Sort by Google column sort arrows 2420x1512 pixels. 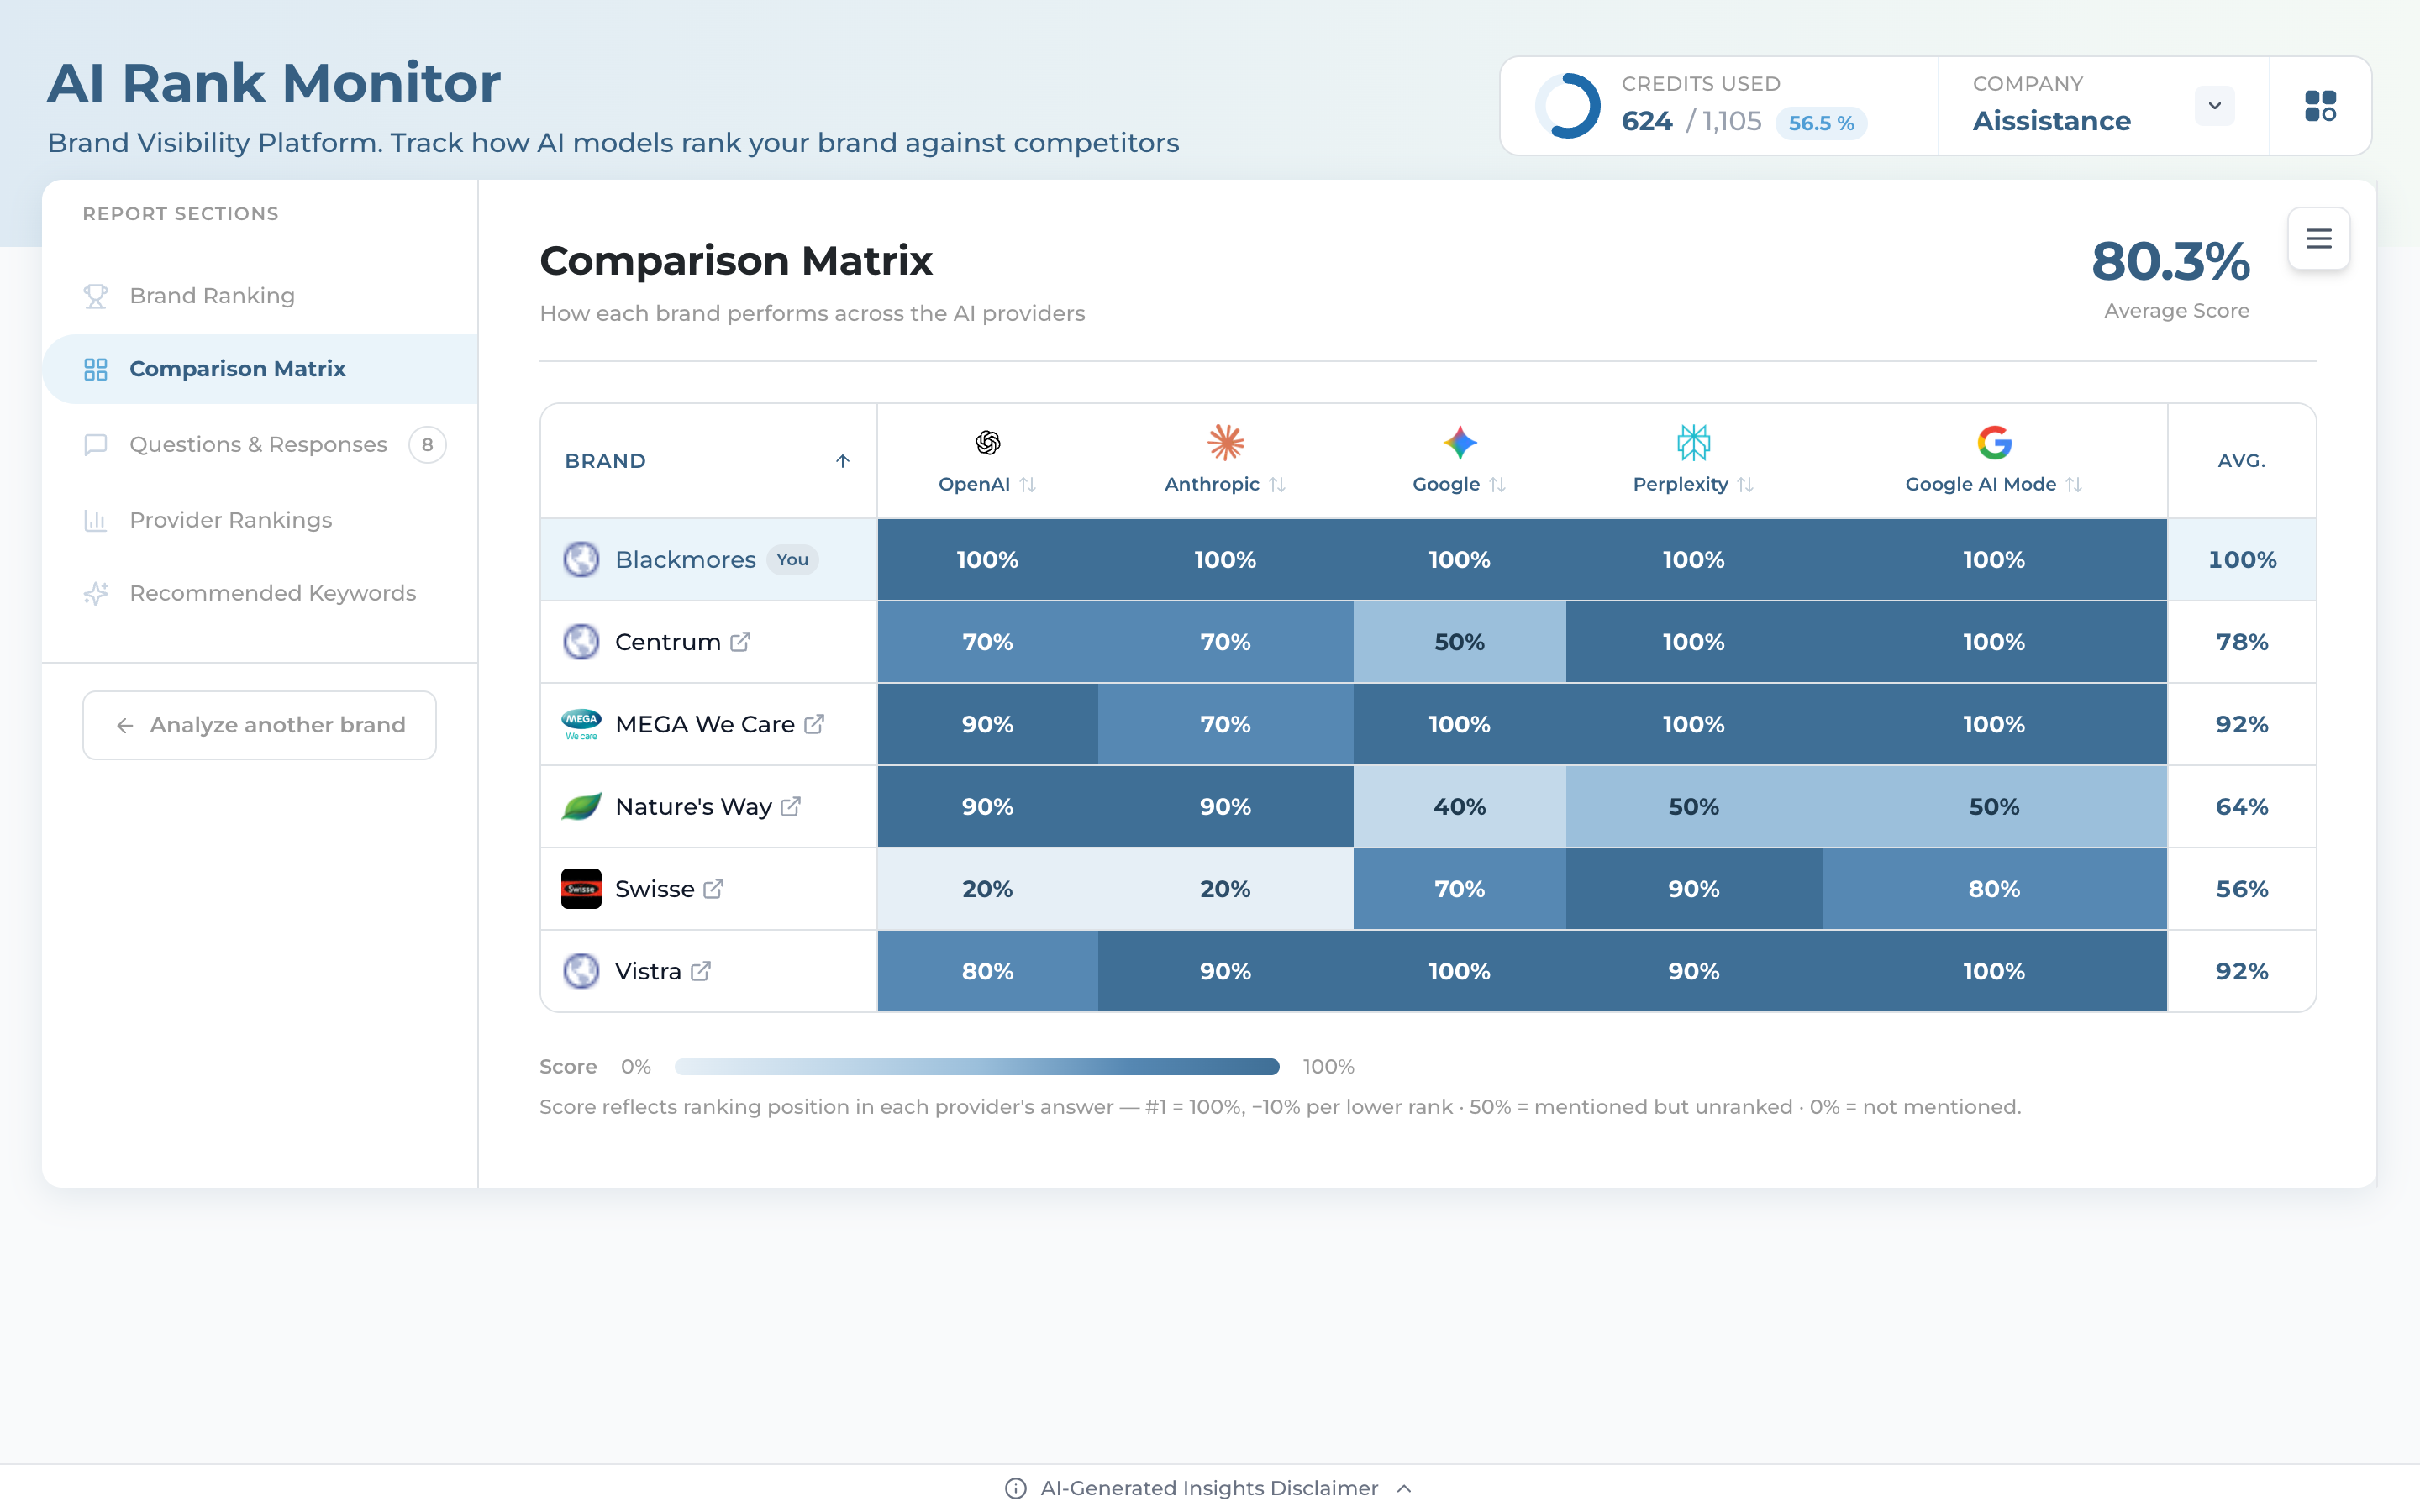[x=1496, y=484]
